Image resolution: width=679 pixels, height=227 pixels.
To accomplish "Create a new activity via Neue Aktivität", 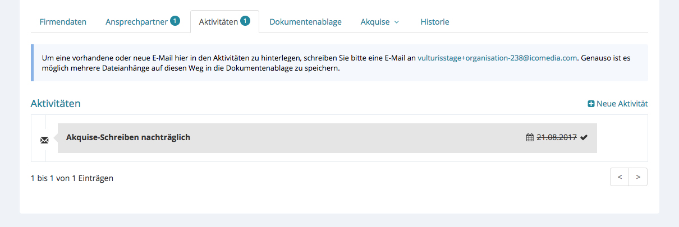I will pyautogui.click(x=622, y=104).
